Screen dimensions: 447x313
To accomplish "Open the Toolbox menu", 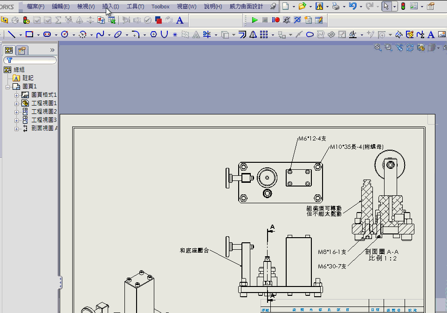I will click(160, 7).
